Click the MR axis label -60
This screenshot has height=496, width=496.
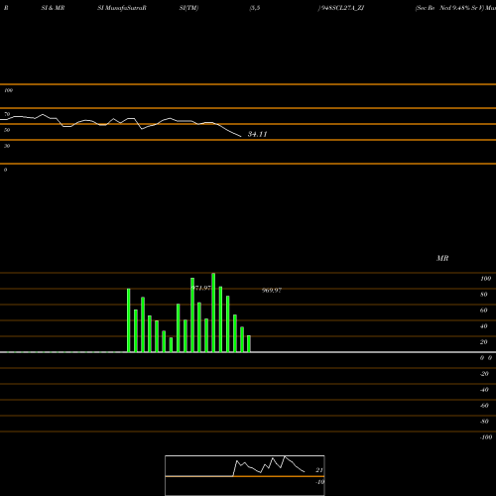pos(484,406)
